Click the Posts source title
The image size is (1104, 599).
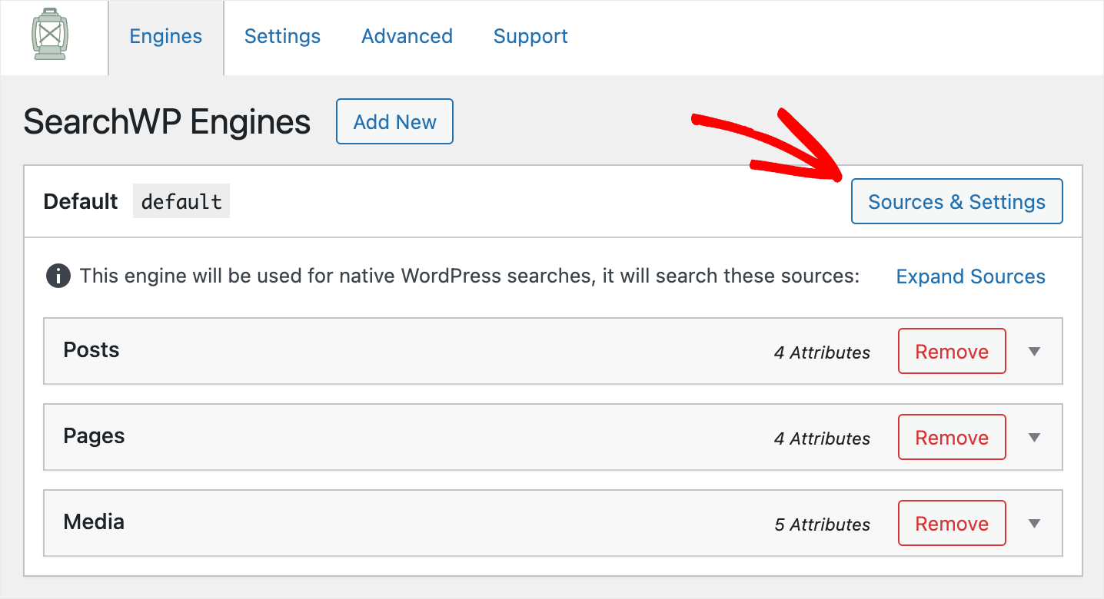91,350
